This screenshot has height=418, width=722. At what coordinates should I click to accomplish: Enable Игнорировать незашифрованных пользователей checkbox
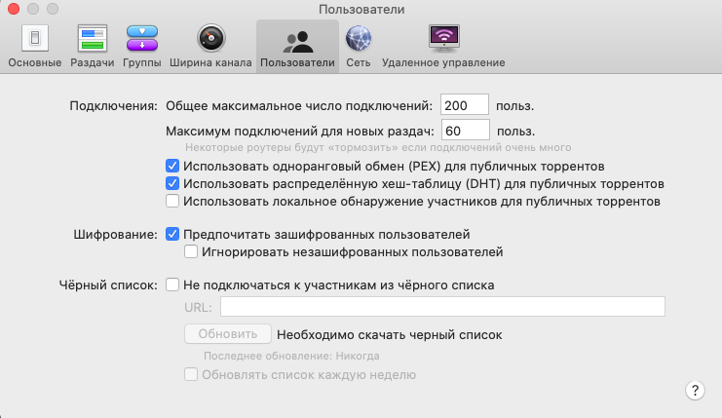191,251
